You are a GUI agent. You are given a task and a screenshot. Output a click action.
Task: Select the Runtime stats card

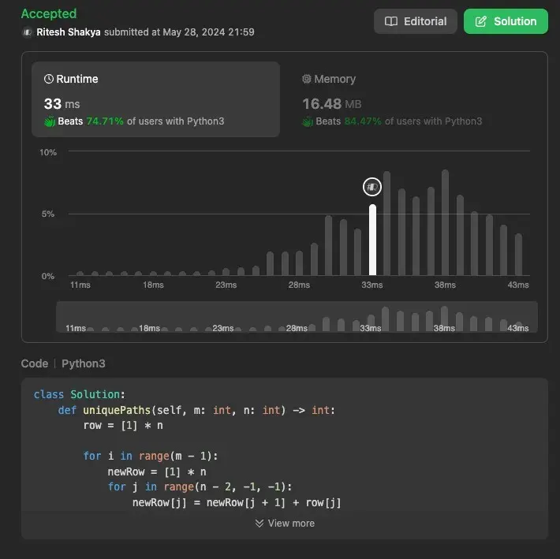coord(155,99)
